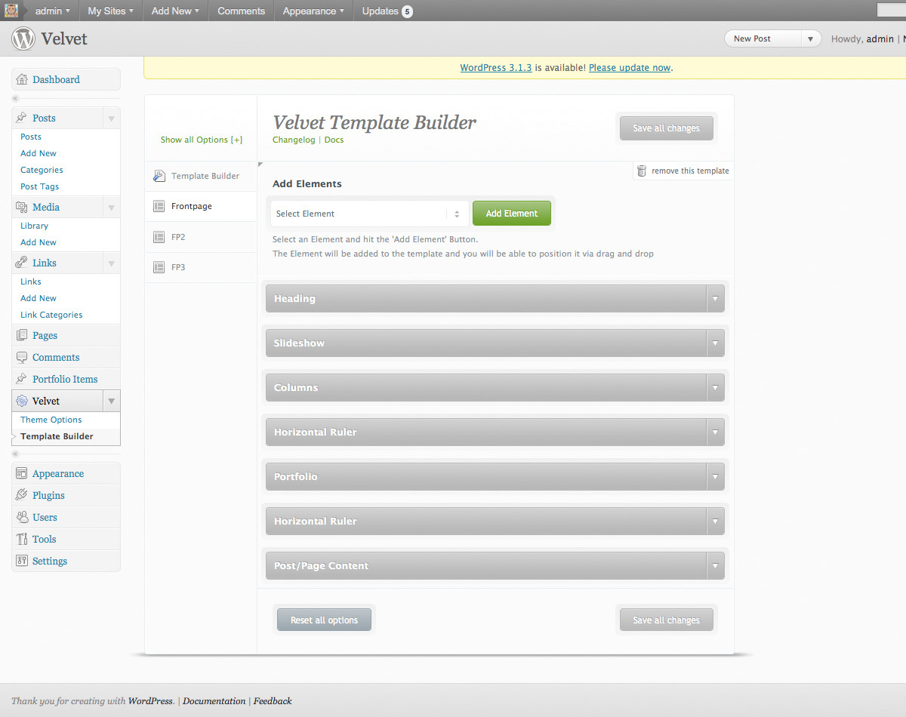Viewport: 906px width, 717px height.
Task: Click the Plugins plug icon
Action: 22,495
